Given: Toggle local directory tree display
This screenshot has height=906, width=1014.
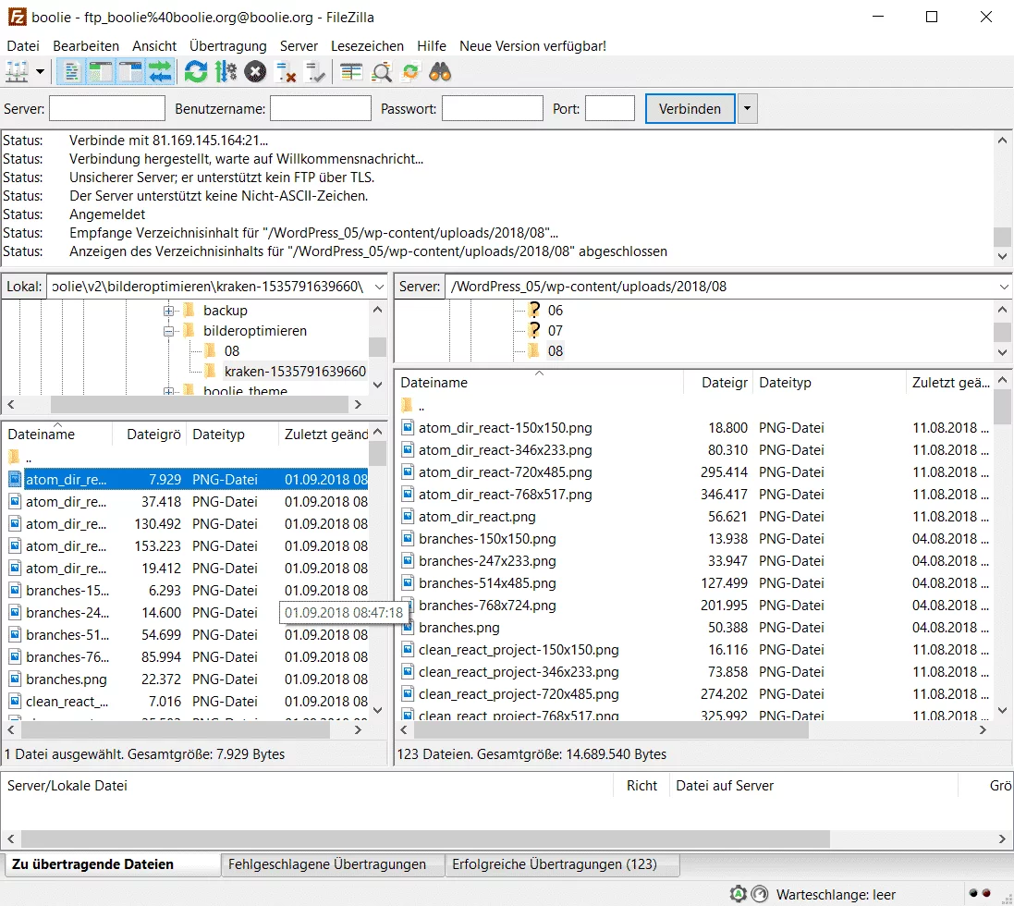Looking at the screenshot, I should (100, 72).
